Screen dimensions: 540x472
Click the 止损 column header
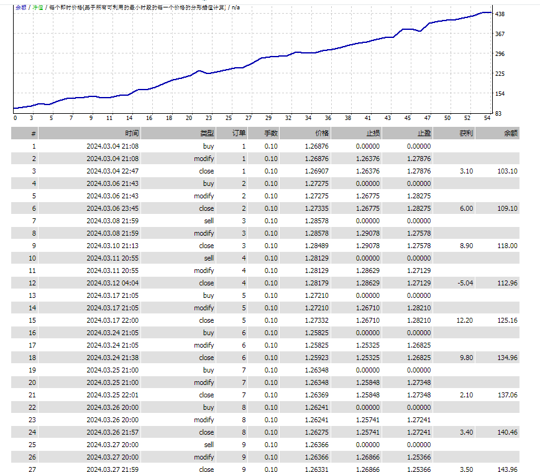click(373, 133)
